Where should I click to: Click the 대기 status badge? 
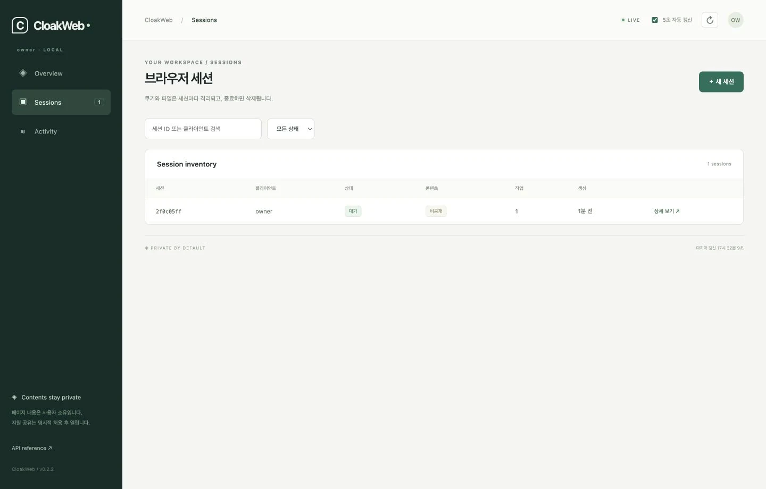click(x=353, y=211)
